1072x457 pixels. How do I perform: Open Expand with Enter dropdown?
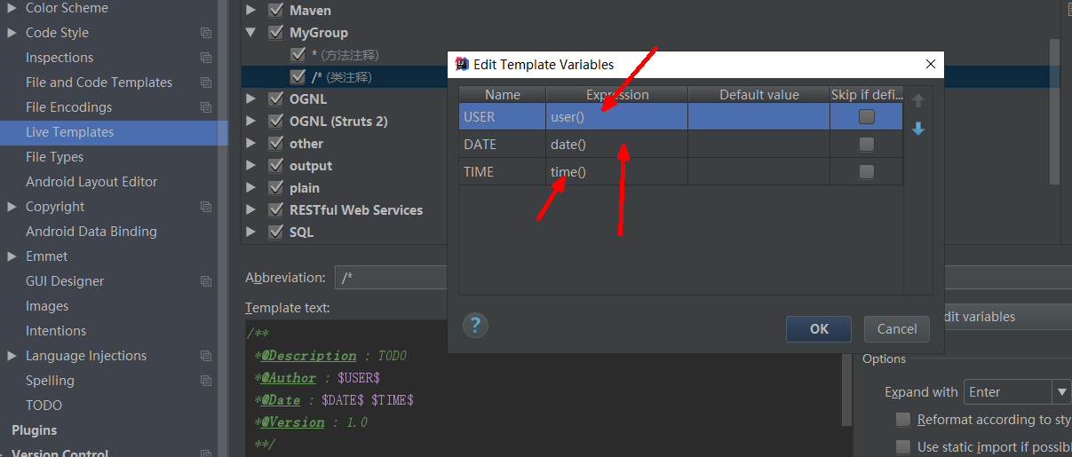point(1062,391)
